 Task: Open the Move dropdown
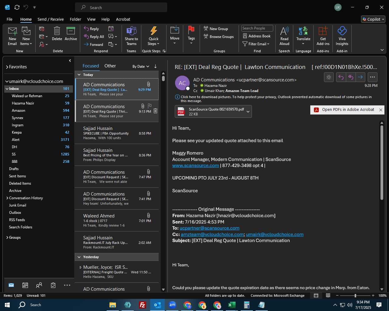coord(175,36)
